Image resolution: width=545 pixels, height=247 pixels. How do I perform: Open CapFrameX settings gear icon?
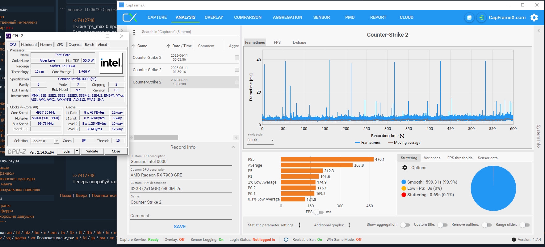(534, 18)
